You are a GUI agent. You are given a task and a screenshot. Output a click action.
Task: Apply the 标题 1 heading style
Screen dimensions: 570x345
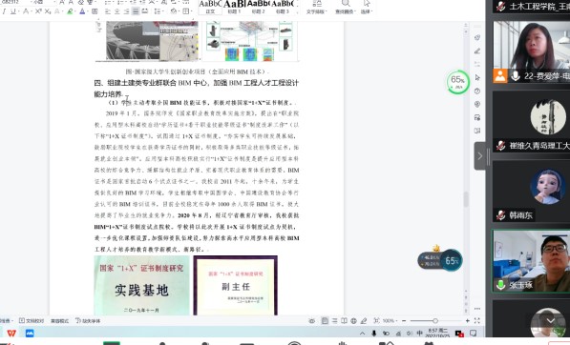[235, 8]
